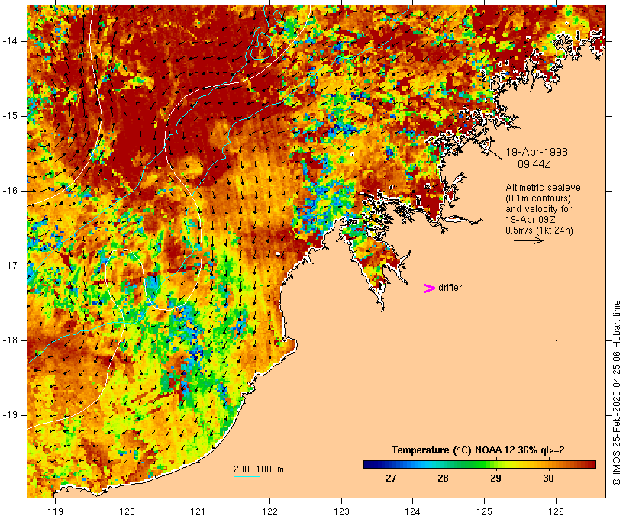Image resolution: width=626 pixels, height=519 pixels.
Task: Click the longitude axis label '119'
Action: click(55, 511)
